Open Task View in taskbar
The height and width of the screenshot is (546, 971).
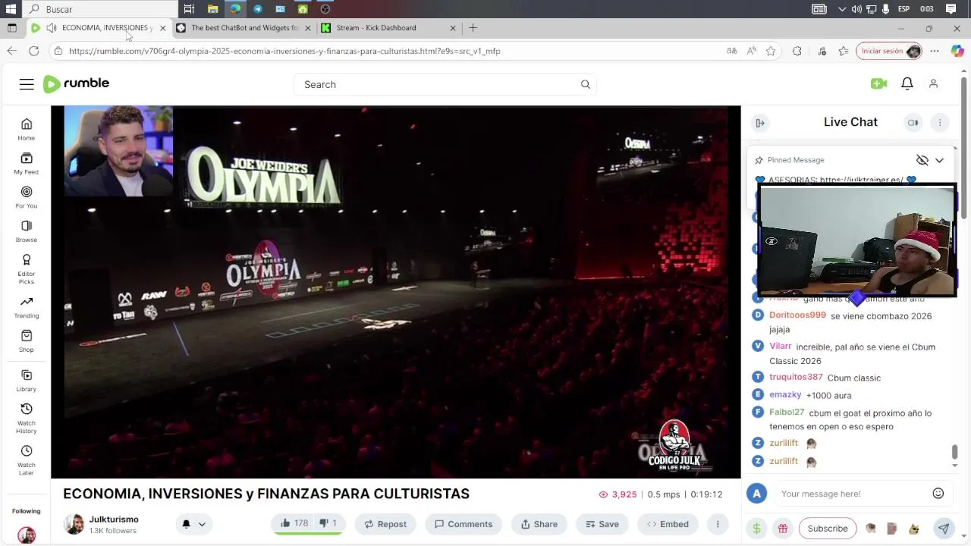click(x=189, y=9)
